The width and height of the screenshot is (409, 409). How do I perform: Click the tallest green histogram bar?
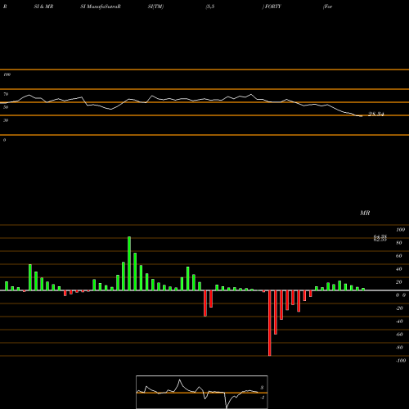(129, 263)
